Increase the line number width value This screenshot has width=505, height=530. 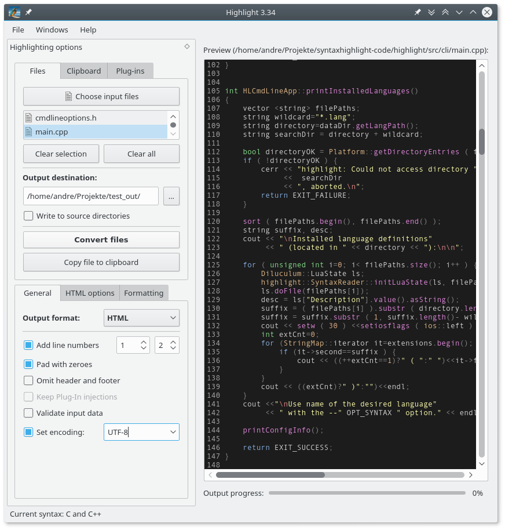click(173, 342)
